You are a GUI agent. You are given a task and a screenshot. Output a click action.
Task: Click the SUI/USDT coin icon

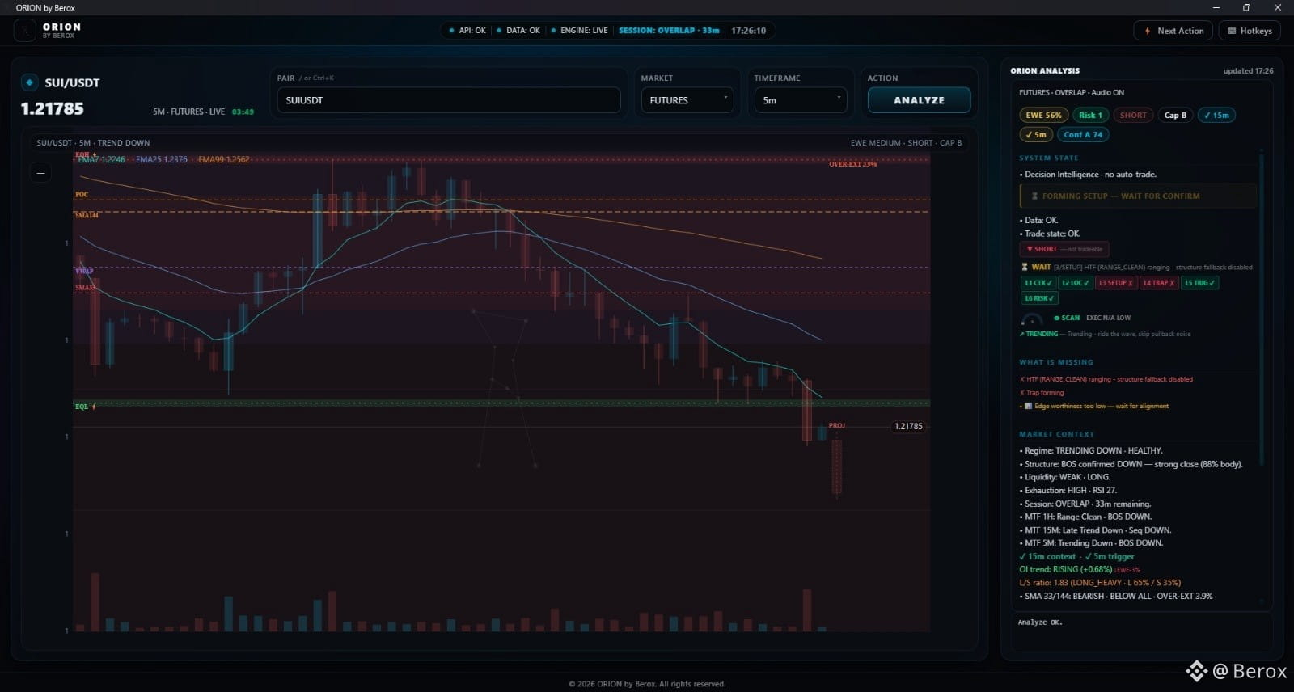tap(30, 82)
